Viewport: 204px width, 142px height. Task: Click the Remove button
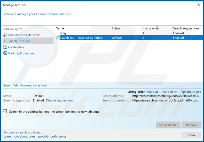192,125
